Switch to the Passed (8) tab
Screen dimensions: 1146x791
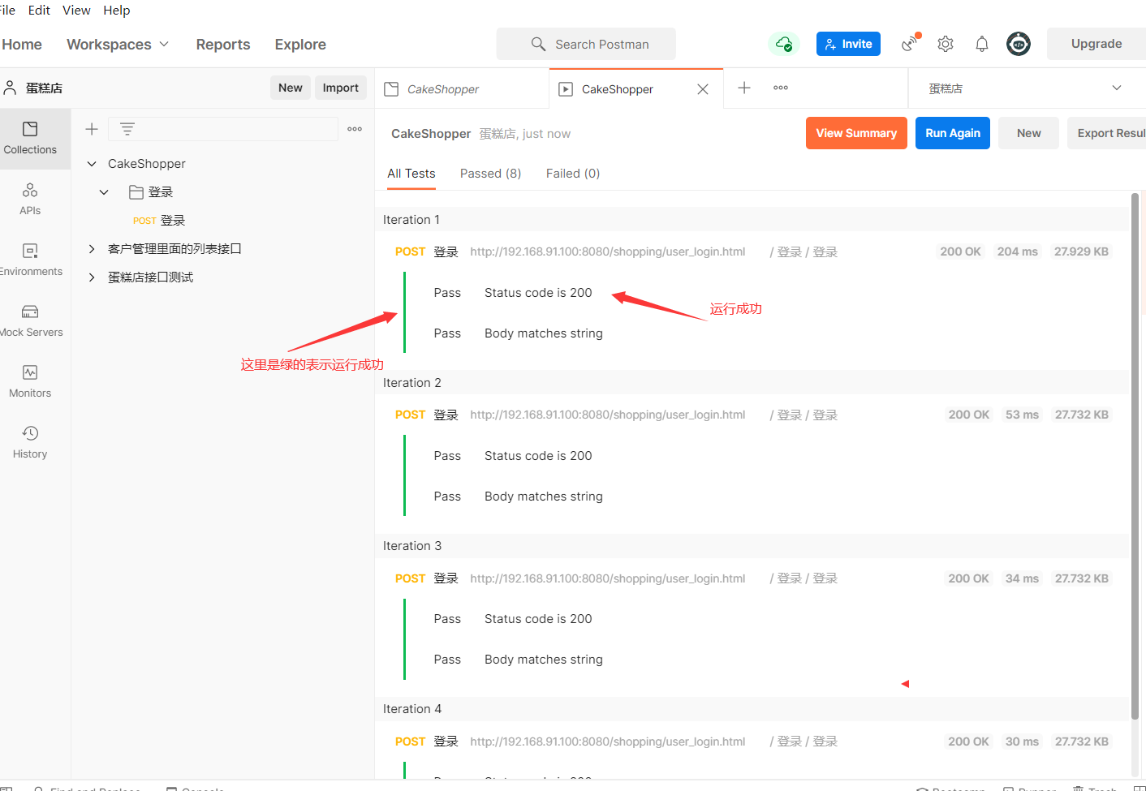pyautogui.click(x=490, y=174)
